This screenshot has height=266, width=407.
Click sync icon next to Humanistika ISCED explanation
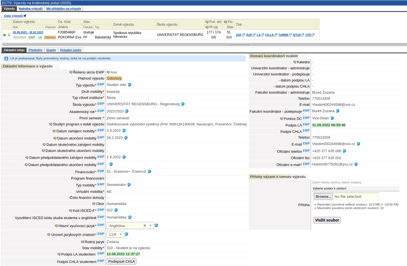(x=130, y=217)
